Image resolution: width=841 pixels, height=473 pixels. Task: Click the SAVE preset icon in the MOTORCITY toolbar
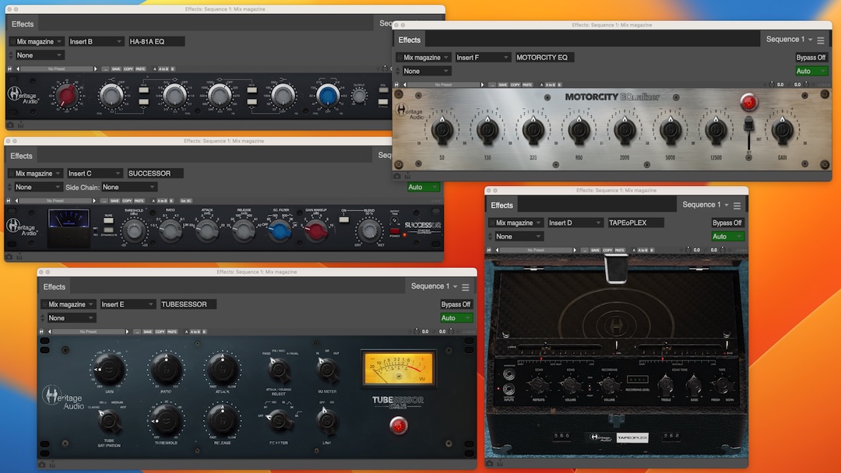[503, 84]
